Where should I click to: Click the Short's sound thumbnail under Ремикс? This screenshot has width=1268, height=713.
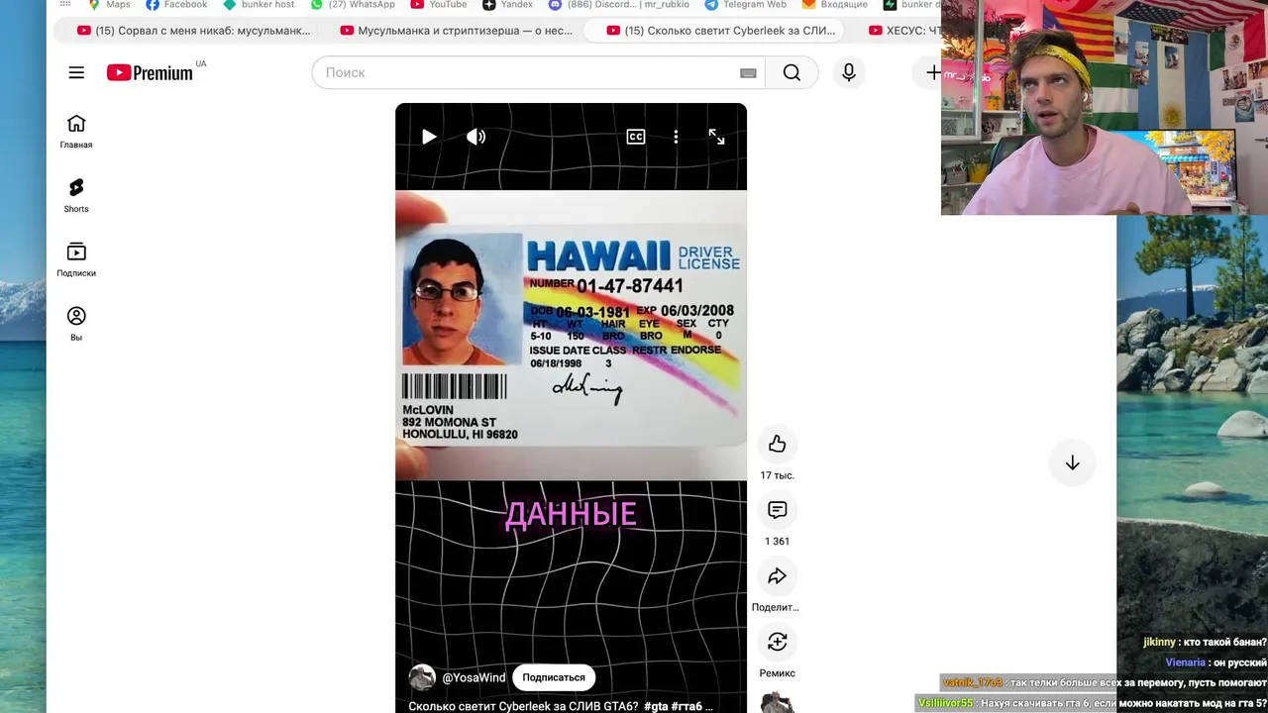click(x=778, y=701)
